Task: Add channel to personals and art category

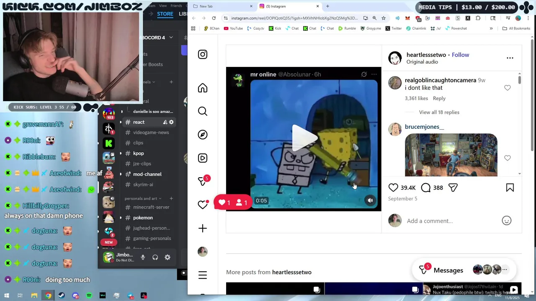Action: [x=171, y=199]
